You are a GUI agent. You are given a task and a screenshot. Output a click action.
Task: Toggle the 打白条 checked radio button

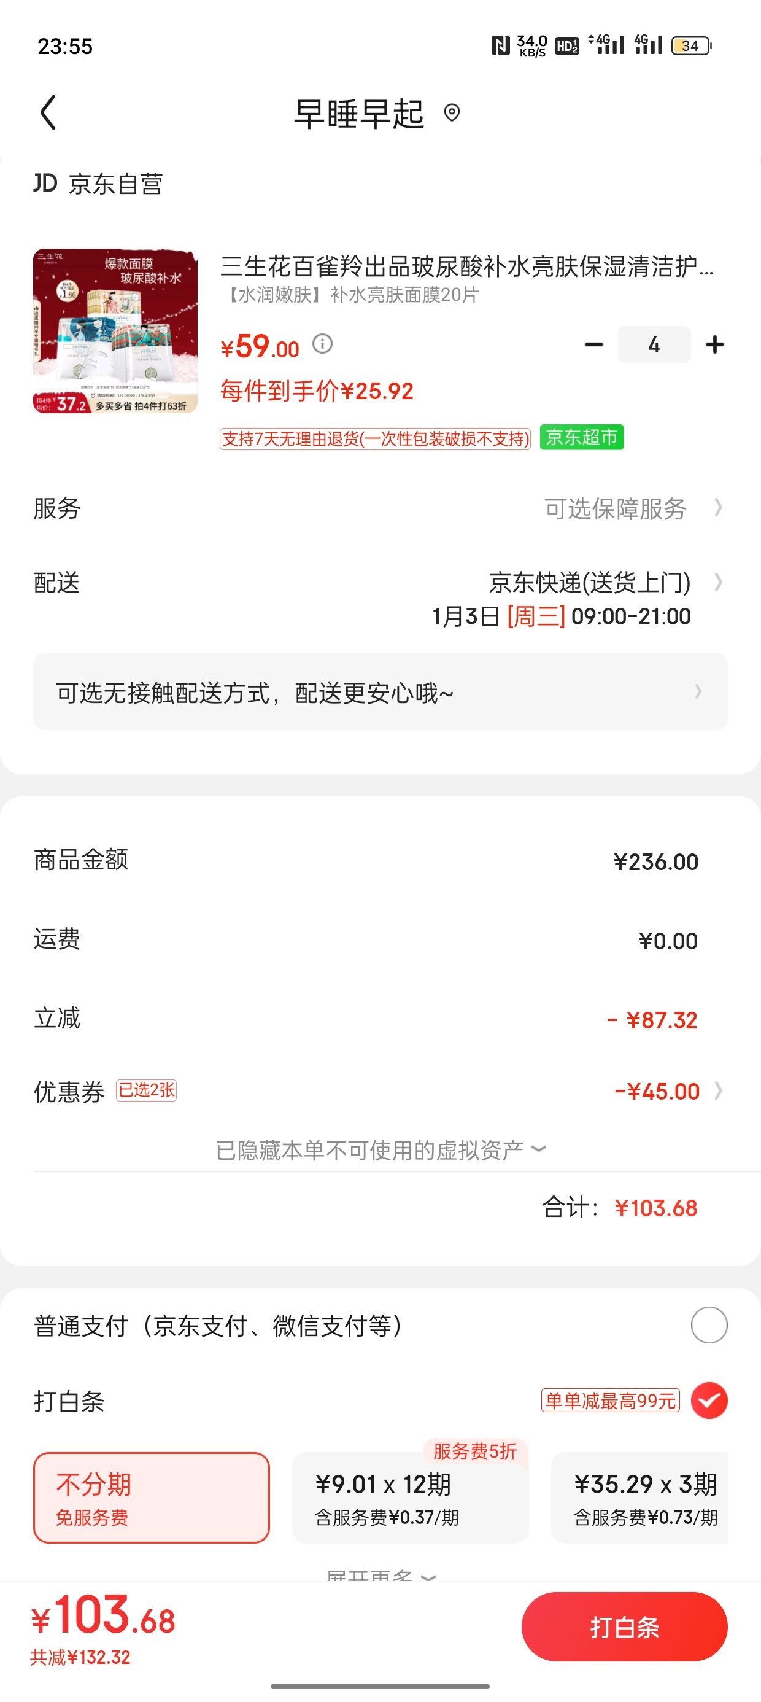click(709, 1401)
